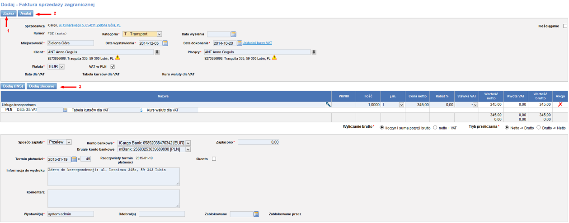This screenshot has height=223, width=569.
Task: Click the Zapisz button
Action: click(9, 14)
